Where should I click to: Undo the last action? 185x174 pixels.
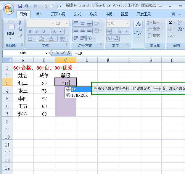point(26,6)
